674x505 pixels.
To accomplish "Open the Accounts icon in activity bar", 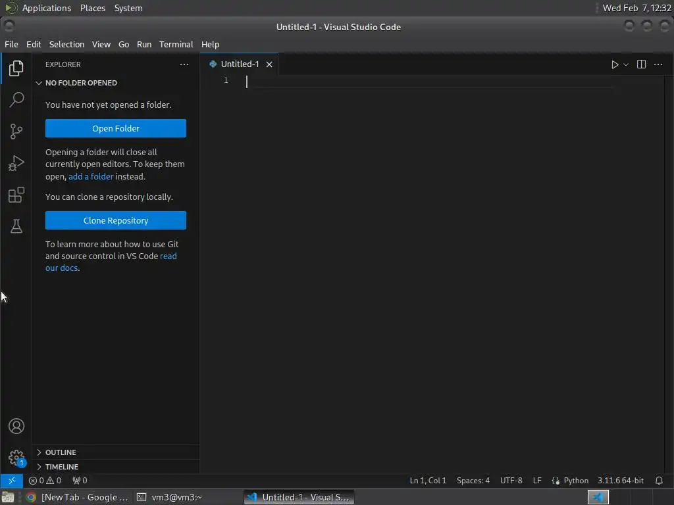I will coord(16,426).
